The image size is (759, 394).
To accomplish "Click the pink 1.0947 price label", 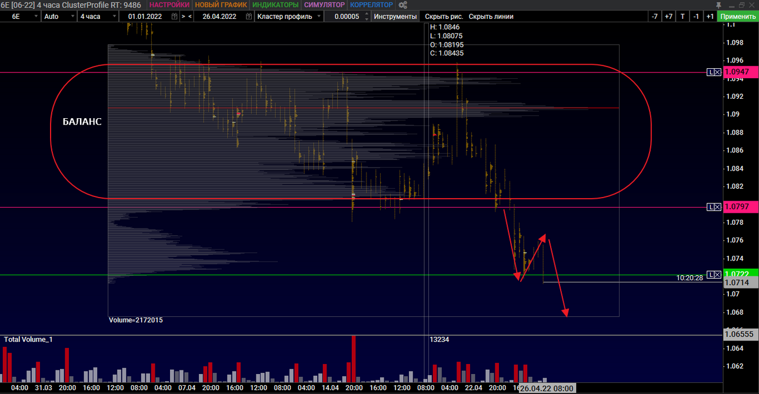I will [741, 72].
